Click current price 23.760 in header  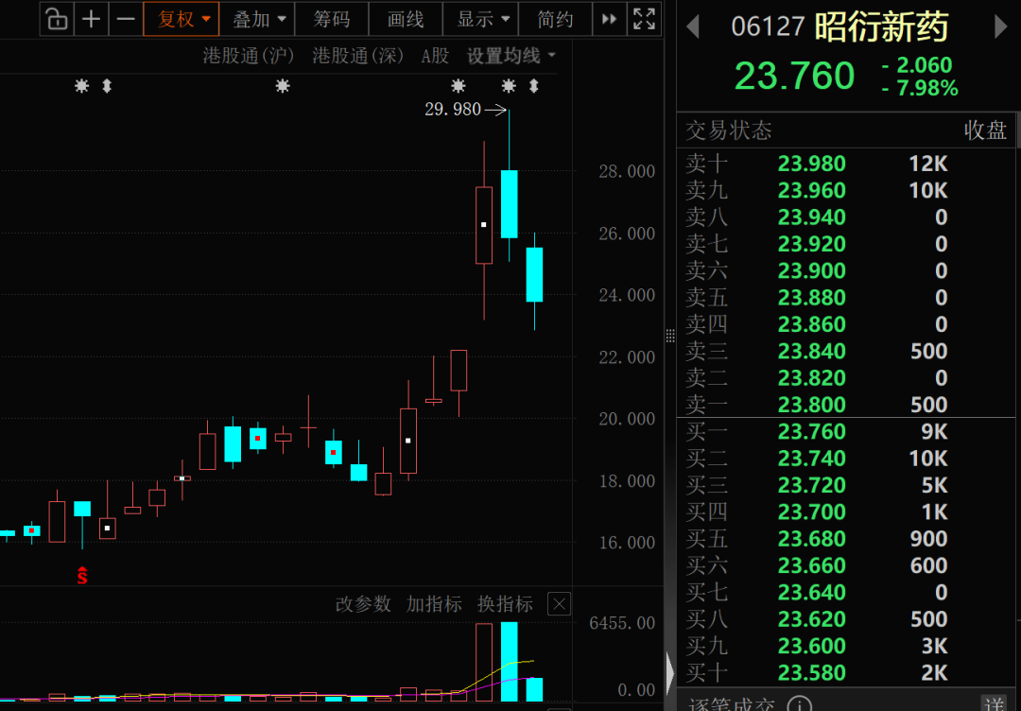(x=794, y=76)
